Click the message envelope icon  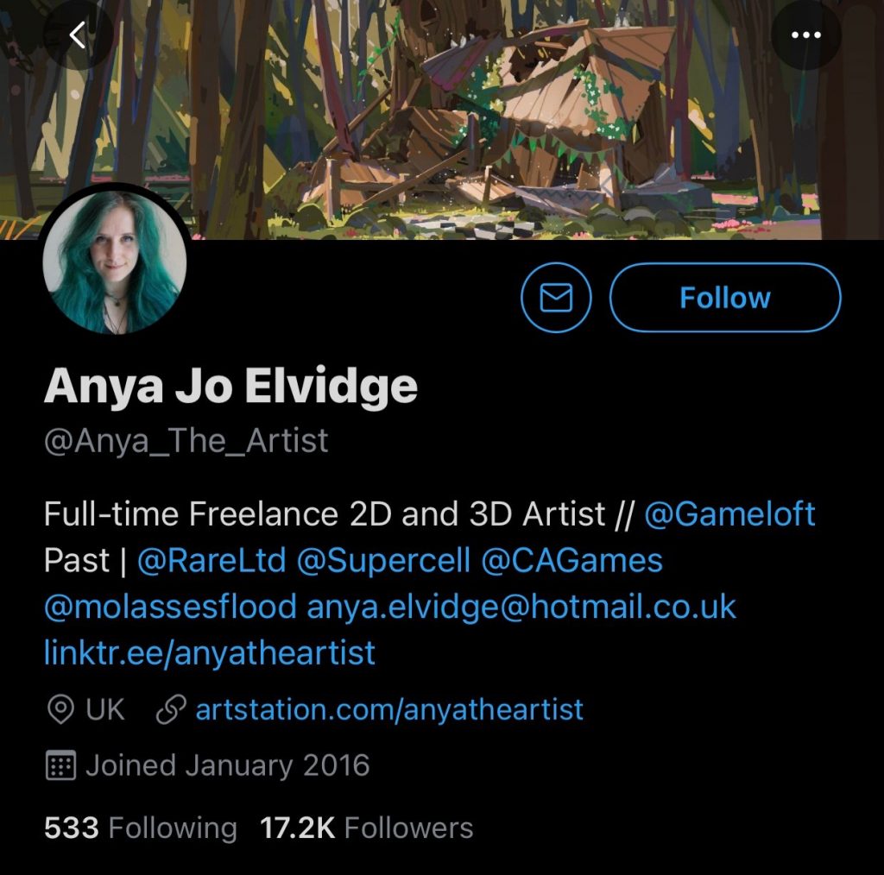tap(556, 298)
